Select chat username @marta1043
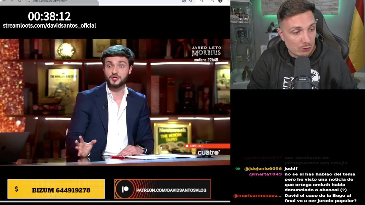 (x=265, y=174)
